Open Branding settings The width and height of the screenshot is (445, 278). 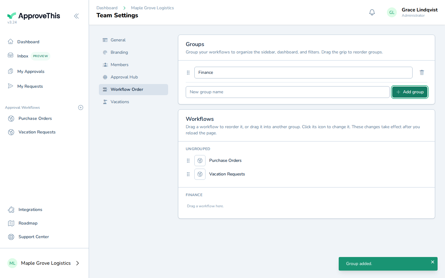(133, 53)
